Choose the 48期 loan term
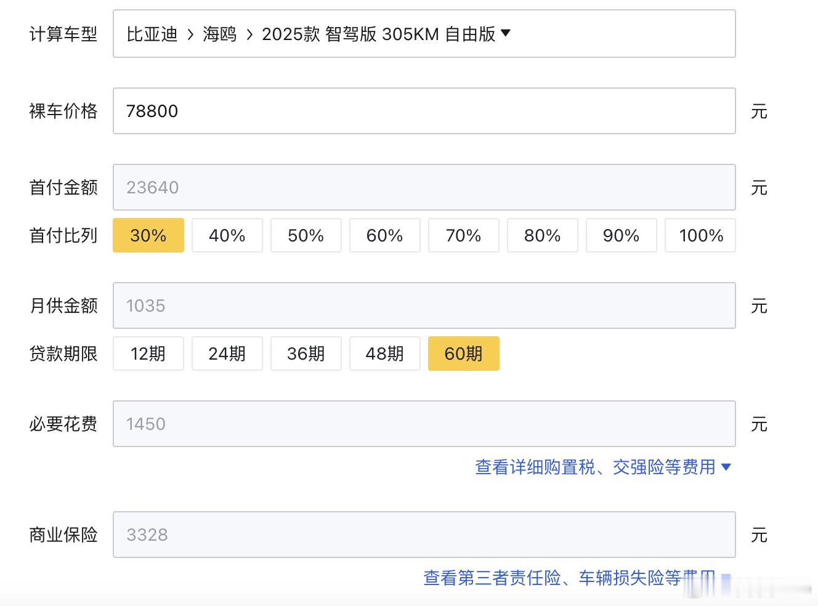Viewport: 818px width, 606px height. [385, 353]
